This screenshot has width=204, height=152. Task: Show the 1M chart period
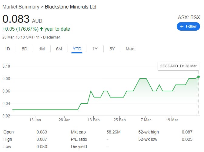[x=42, y=49]
